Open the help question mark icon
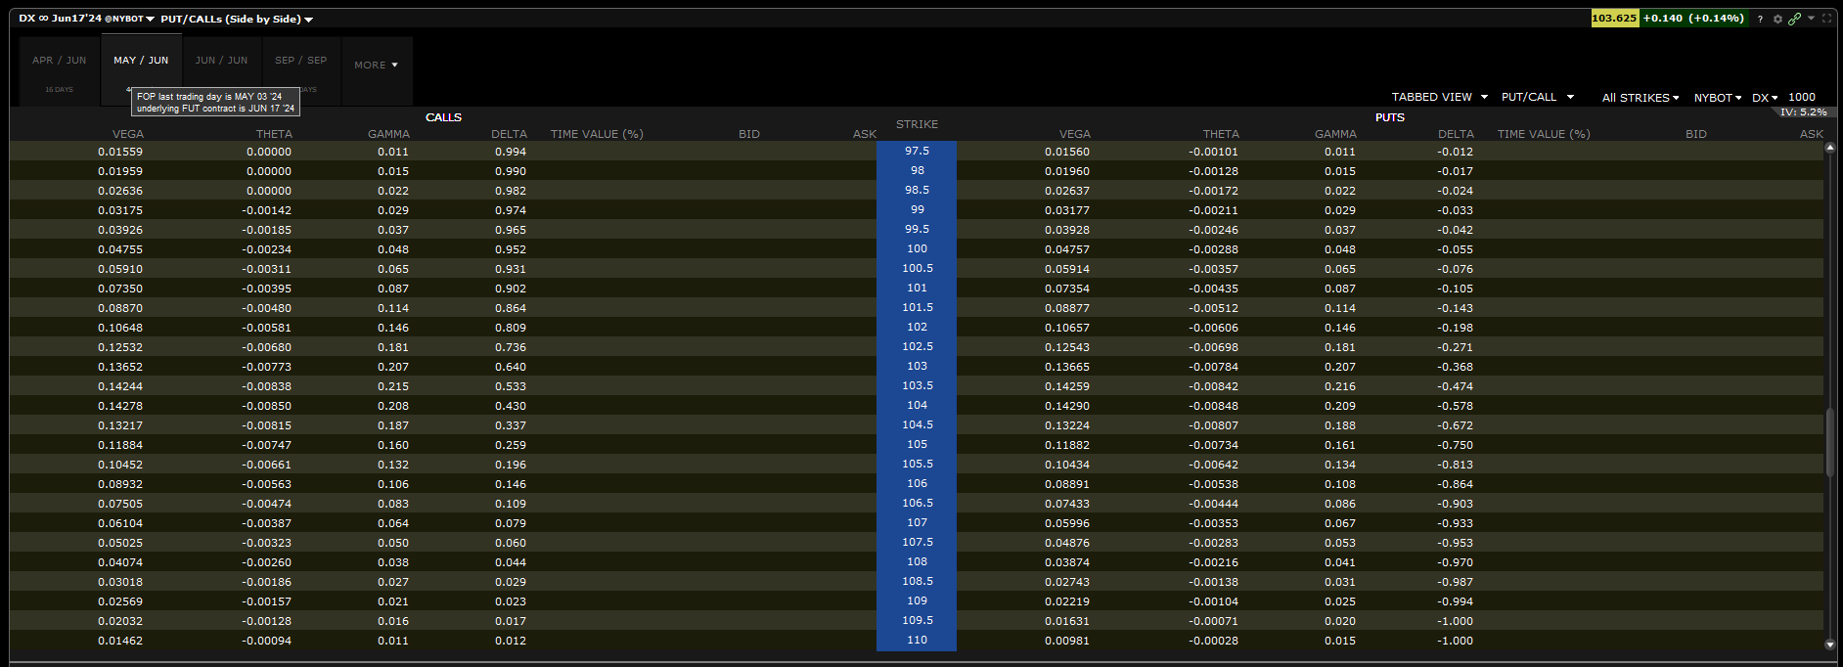 click(1760, 19)
